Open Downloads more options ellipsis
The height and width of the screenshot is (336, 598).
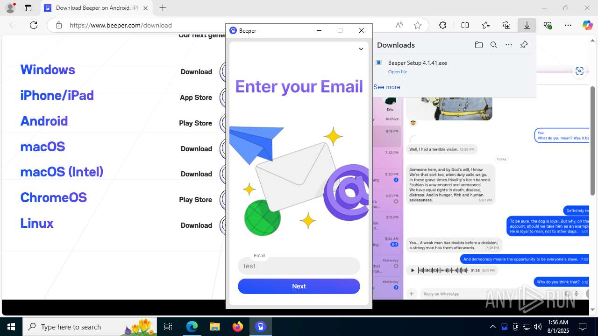pos(509,45)
